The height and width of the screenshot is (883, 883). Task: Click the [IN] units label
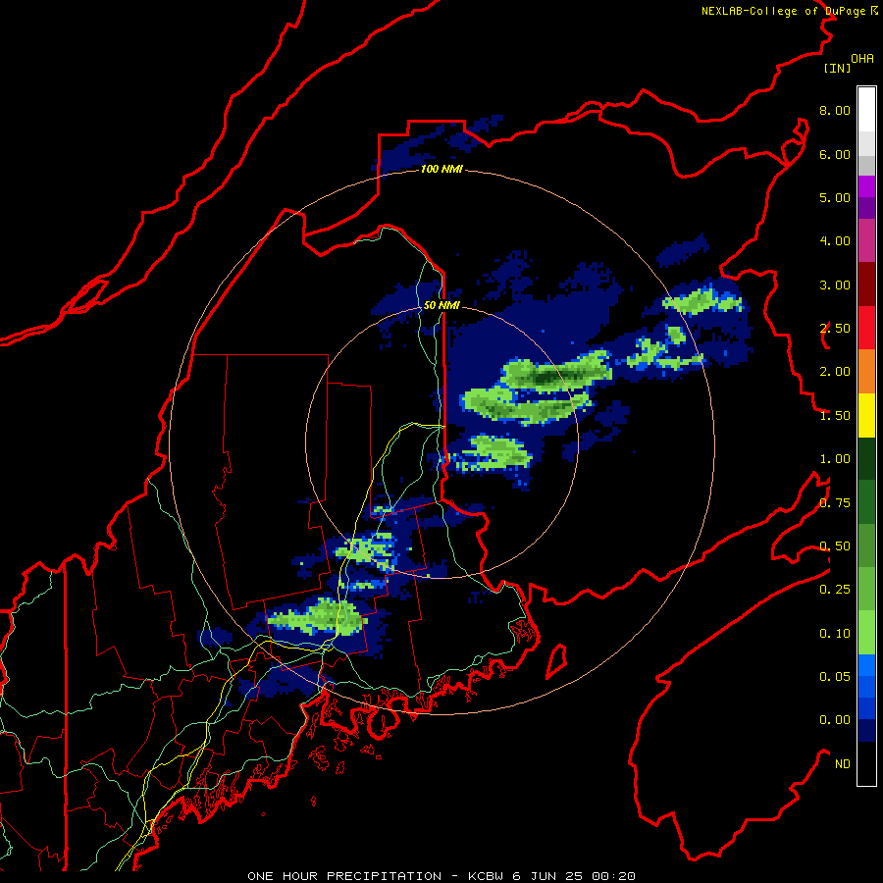837,68
